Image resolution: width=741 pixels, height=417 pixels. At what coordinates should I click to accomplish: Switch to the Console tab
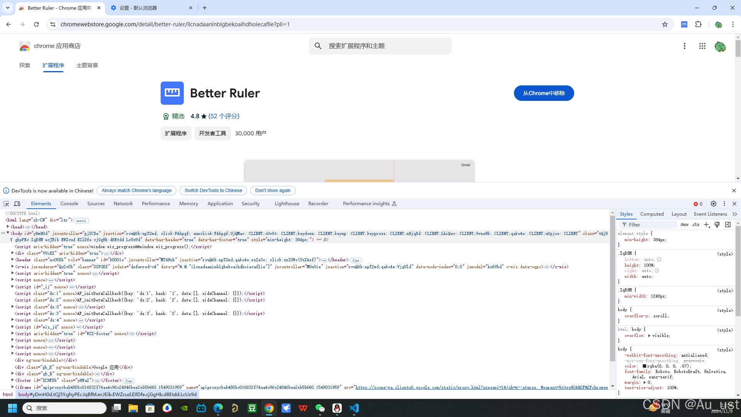tap(69, 204)
